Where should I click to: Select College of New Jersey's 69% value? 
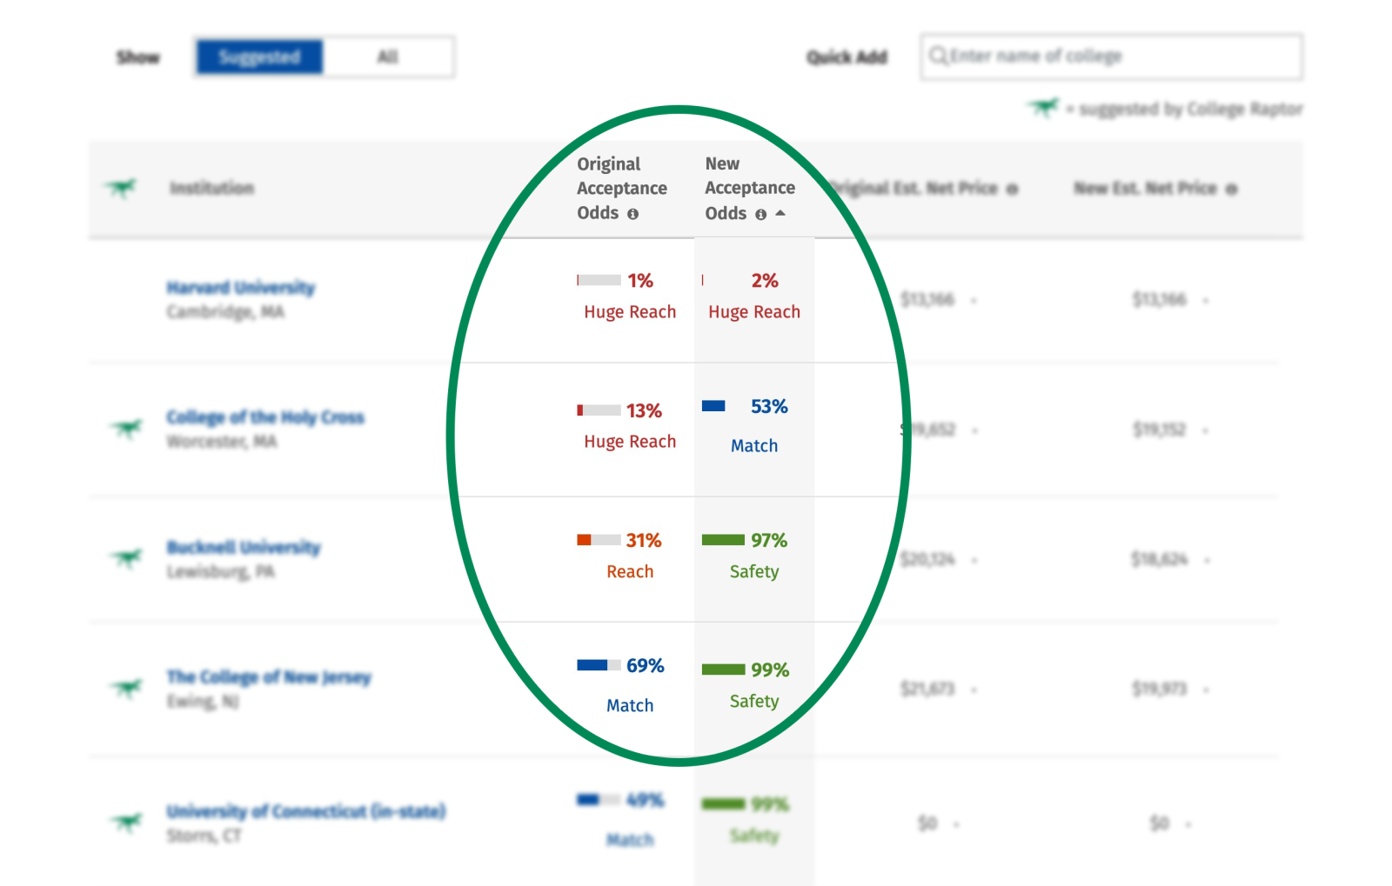click(645, 665)
